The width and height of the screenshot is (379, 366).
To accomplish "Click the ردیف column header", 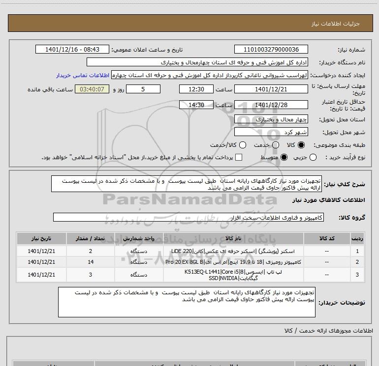I will [x=357, y=238].
